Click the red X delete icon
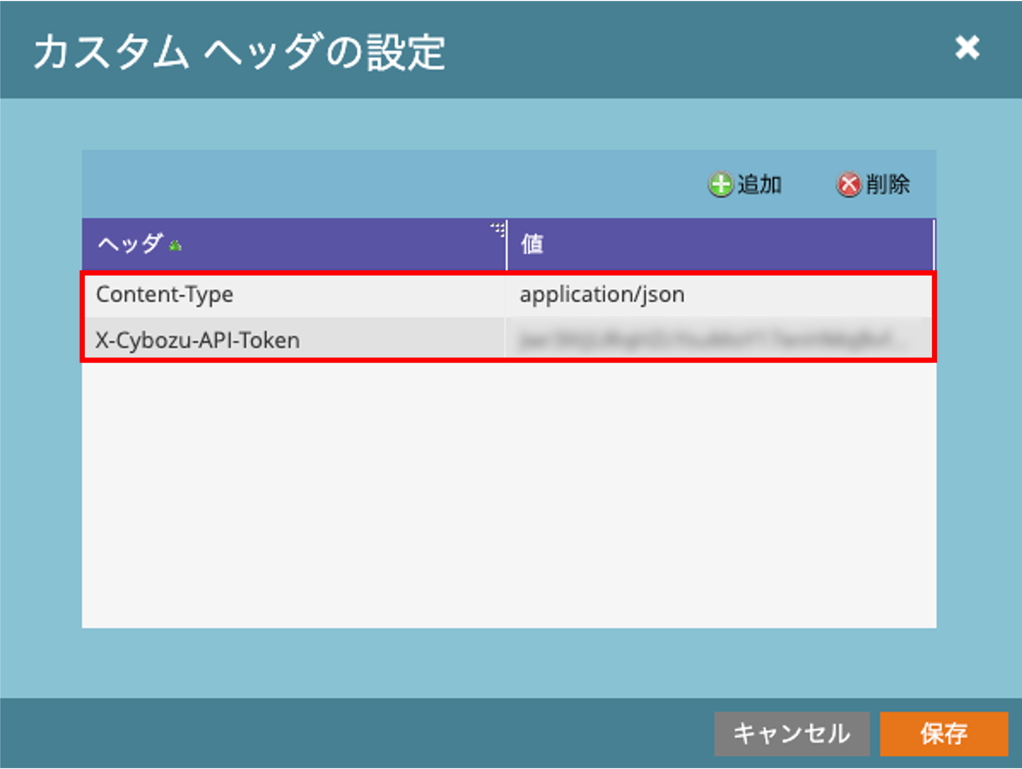 pyautogui.click(x=849, y=185)
